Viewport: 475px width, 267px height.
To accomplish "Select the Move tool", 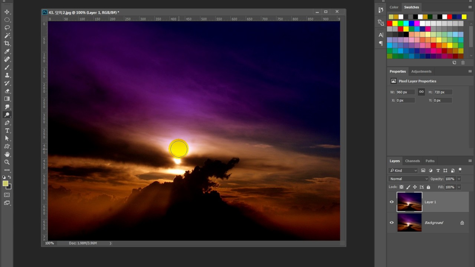I will point(7,12).
